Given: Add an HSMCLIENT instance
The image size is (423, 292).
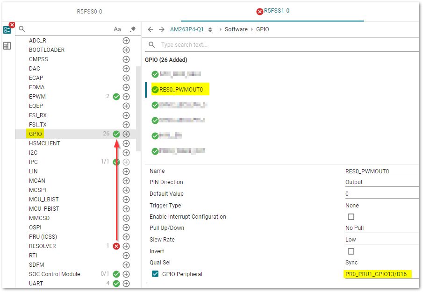Looking at the screenshot, I should tap(126, 143).
